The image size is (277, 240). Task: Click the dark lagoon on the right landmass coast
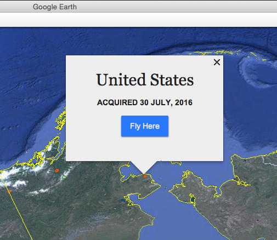(193, 199)
